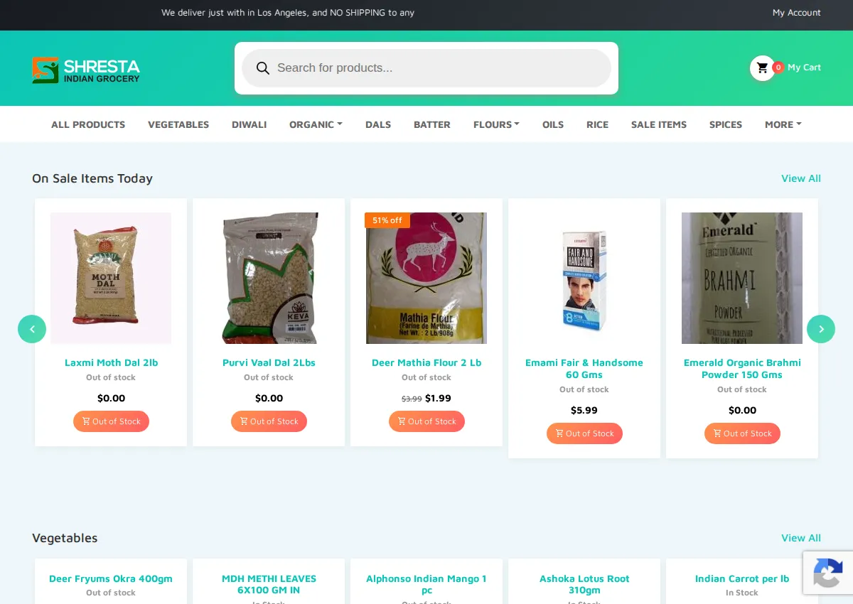
Task: Open Laxmi Moth Dal product image
Action: point(111,278)
